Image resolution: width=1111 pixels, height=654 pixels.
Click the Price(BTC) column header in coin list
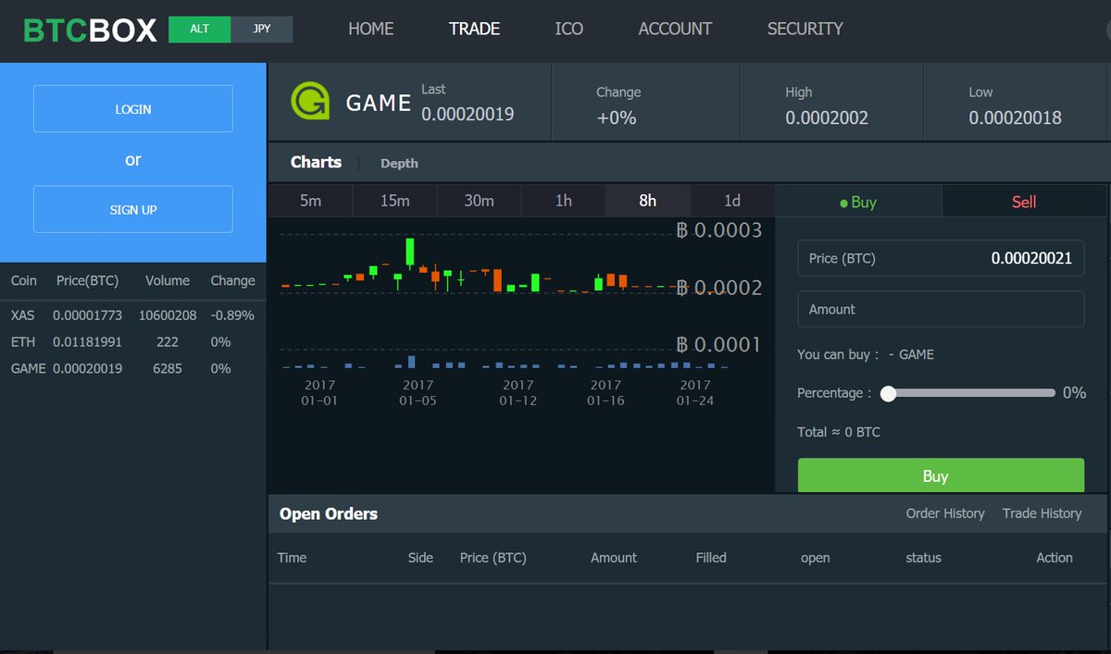[x=87, y=280]
